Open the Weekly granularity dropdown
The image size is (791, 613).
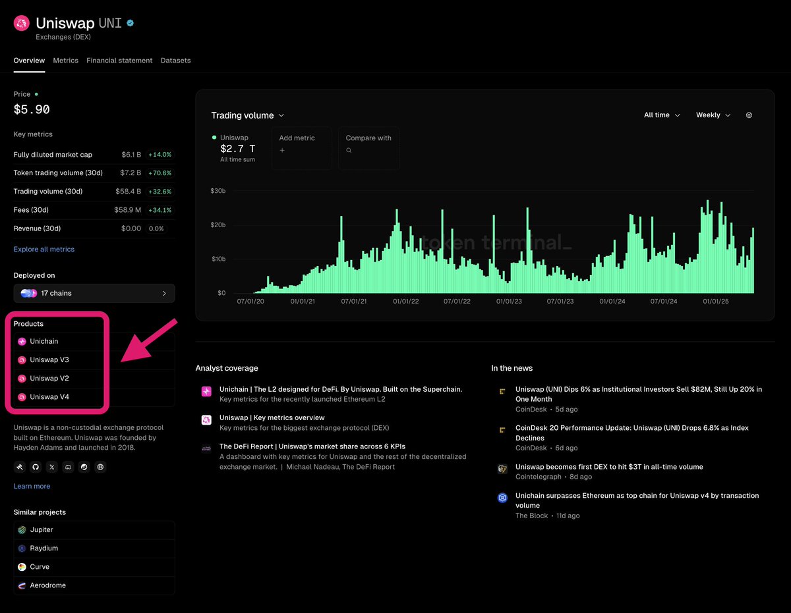point(713,115)
